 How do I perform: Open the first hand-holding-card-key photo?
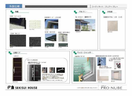(x=45, y=70)
